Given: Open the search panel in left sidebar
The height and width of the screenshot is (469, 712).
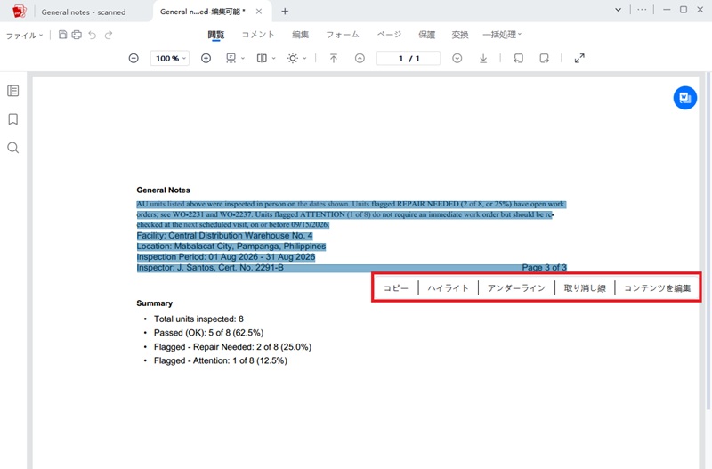Looking at the screenshot, I should coord(13,148).
